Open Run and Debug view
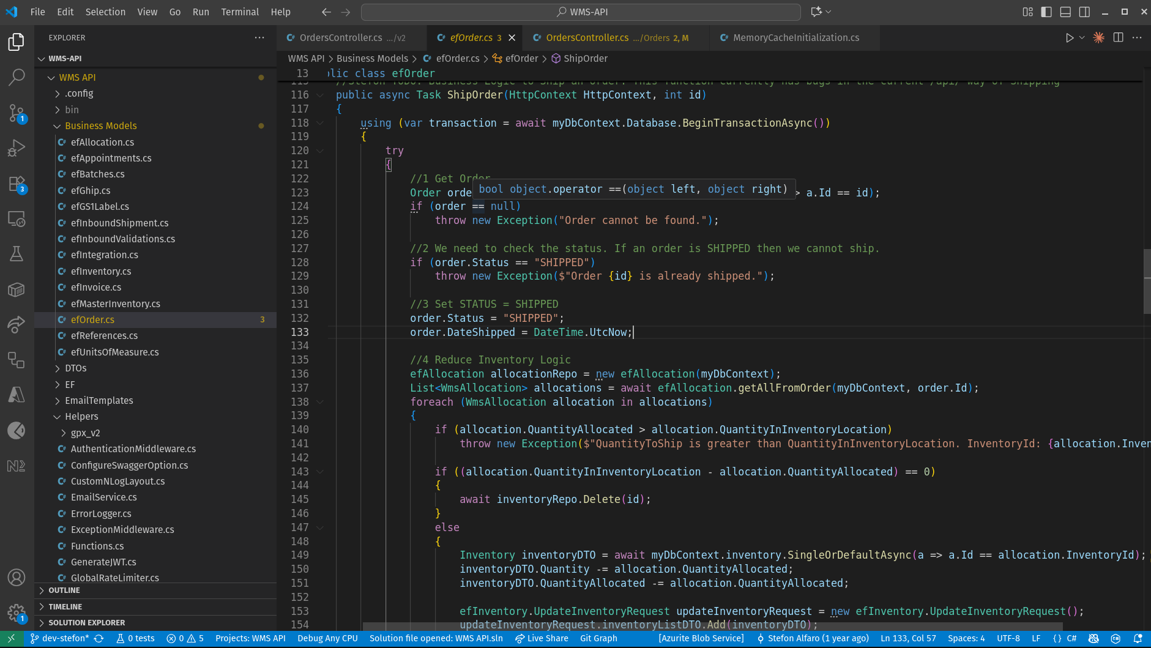1151x648 pixels. (17, 148)
